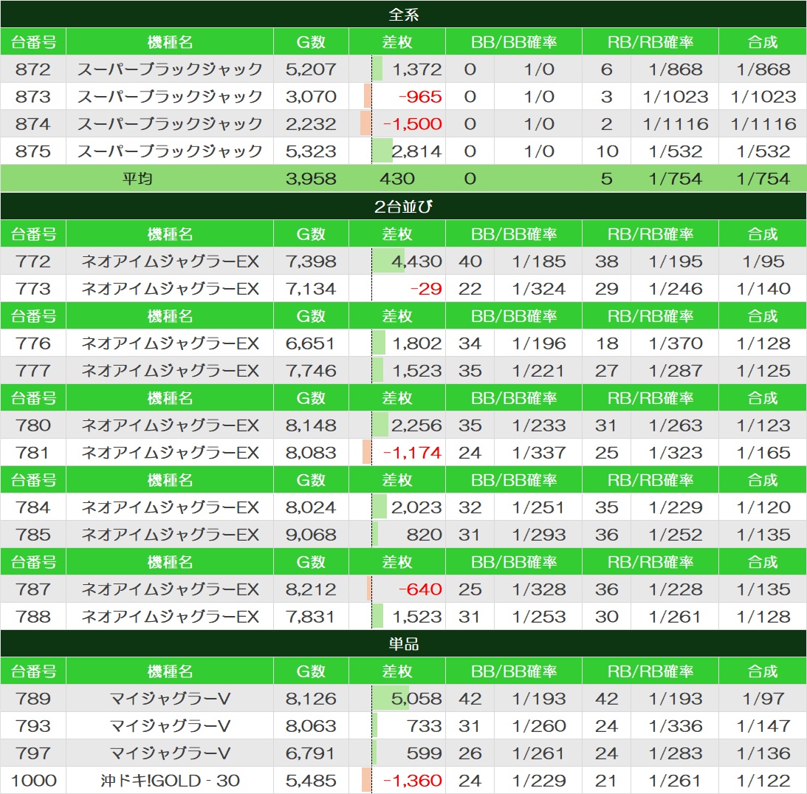Click the 差枚 value 2,023
Viewport: 807px width, 794px height.
pyautogui.click(x=416, y=507)
